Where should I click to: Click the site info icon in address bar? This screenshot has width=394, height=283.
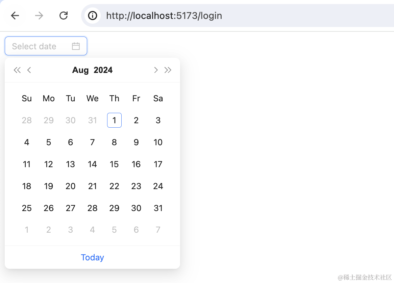(x=93, y=16)
